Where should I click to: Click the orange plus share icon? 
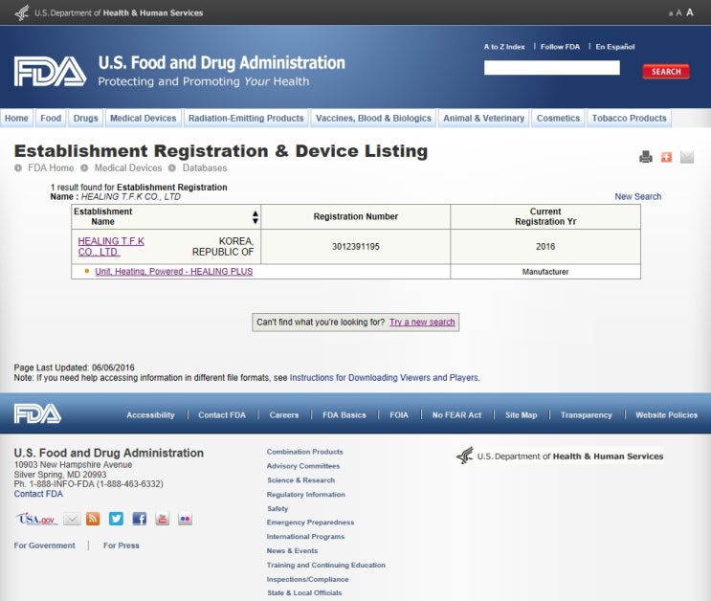666,157
